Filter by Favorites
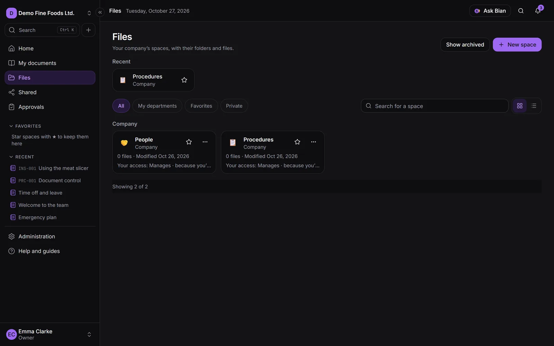The image size is (554, 346). coord(201,106)
